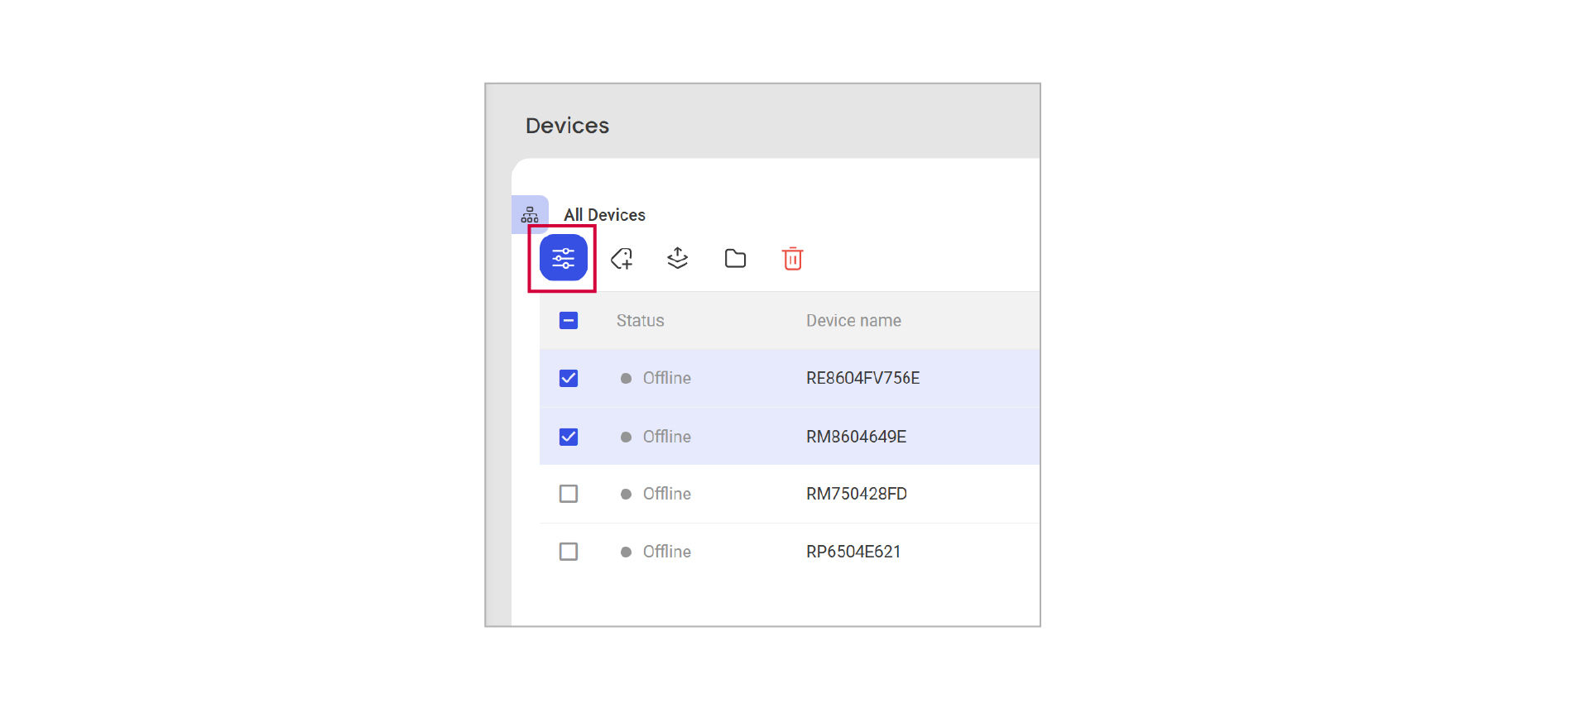
Task: Open device RE8604FV756E
Action: tap(862, 379)
